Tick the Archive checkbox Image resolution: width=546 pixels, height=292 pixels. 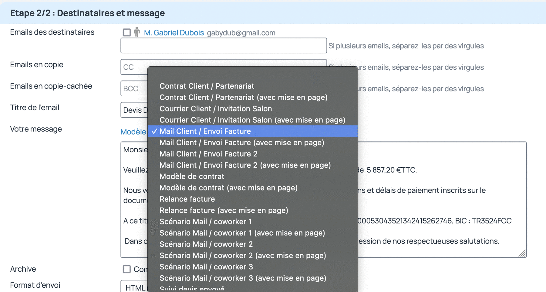coord(126,269)
